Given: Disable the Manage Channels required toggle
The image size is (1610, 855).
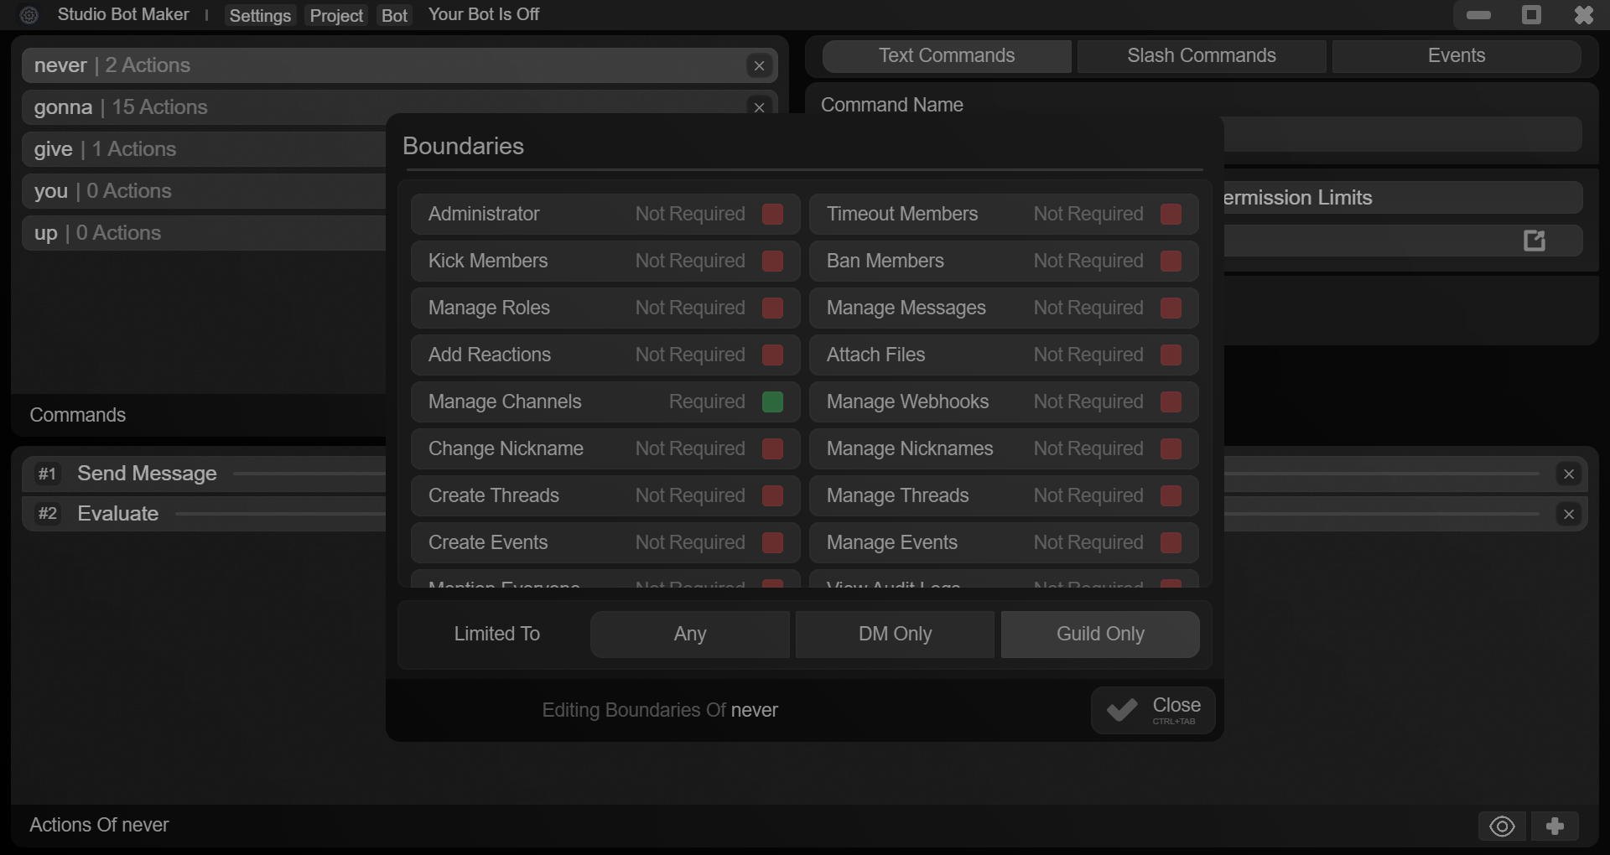Looking at the screenshot, I should (772, 402).
